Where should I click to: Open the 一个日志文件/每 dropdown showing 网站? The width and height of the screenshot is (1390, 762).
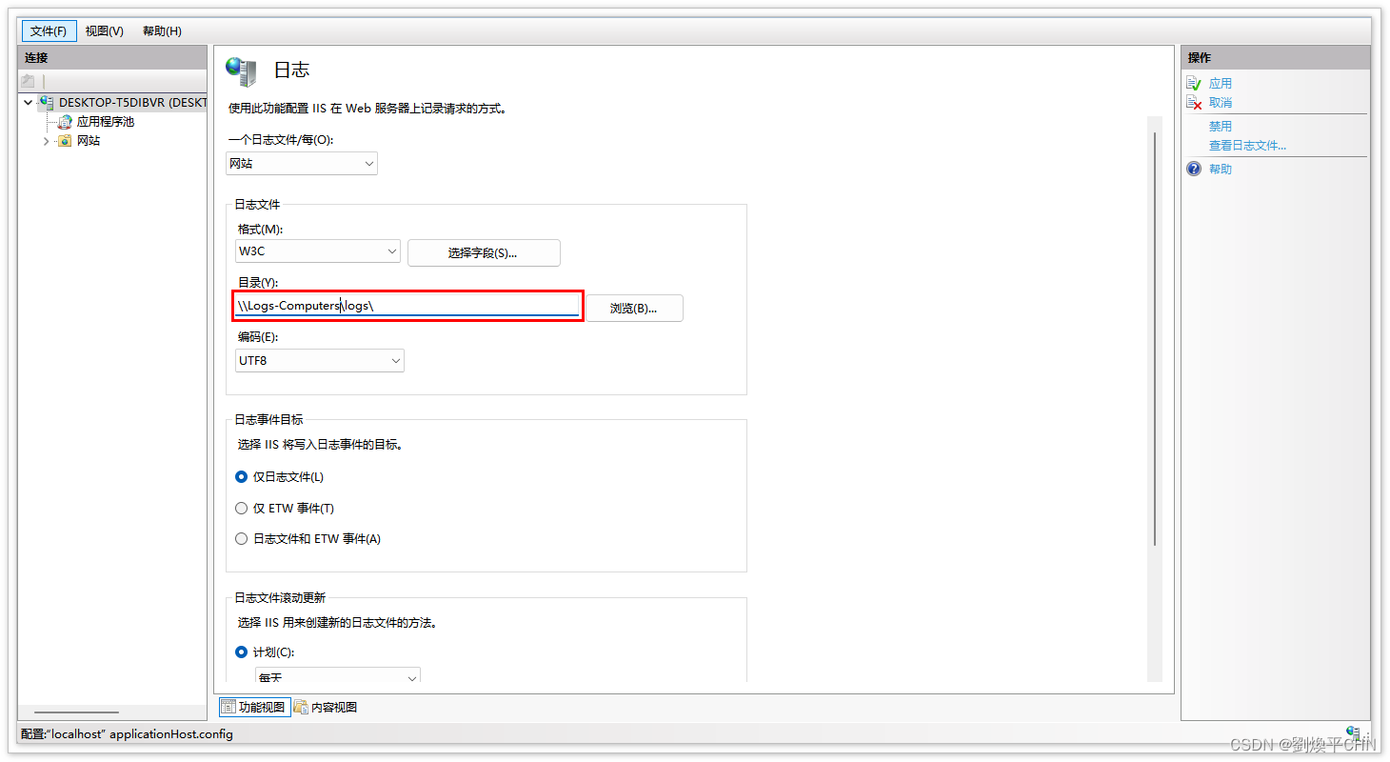(x=302, y=164)
